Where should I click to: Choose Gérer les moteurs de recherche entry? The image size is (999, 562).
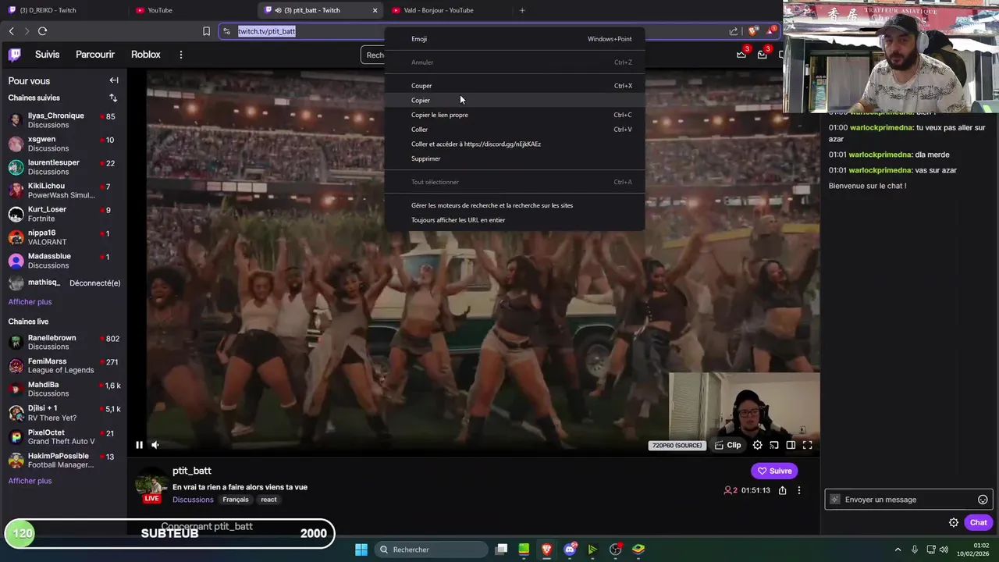click(515, 205)
